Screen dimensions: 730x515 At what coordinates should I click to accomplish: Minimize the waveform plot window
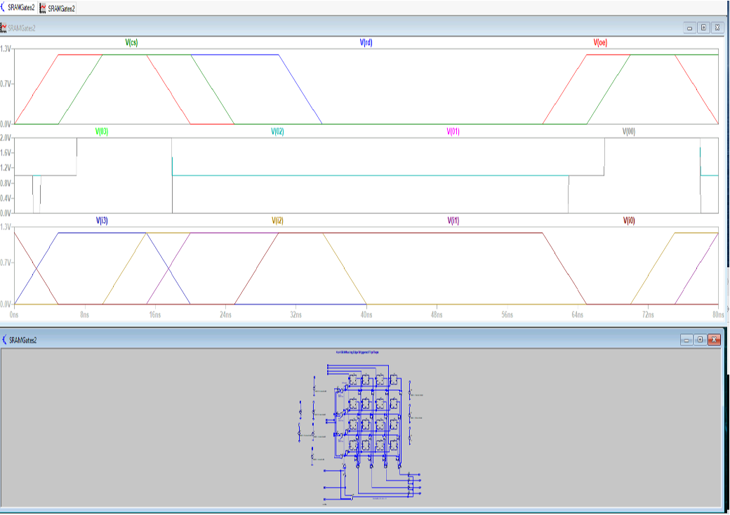tap(690, 27)
